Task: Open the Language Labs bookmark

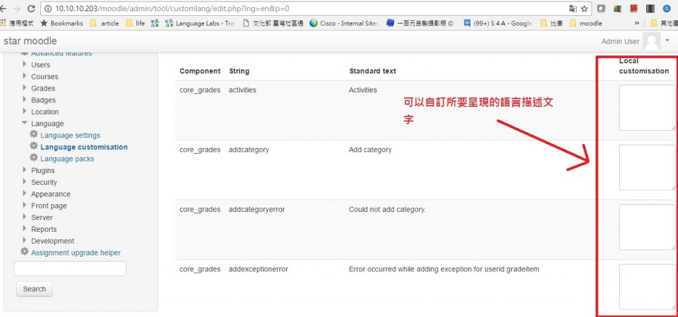Action: 200,23
